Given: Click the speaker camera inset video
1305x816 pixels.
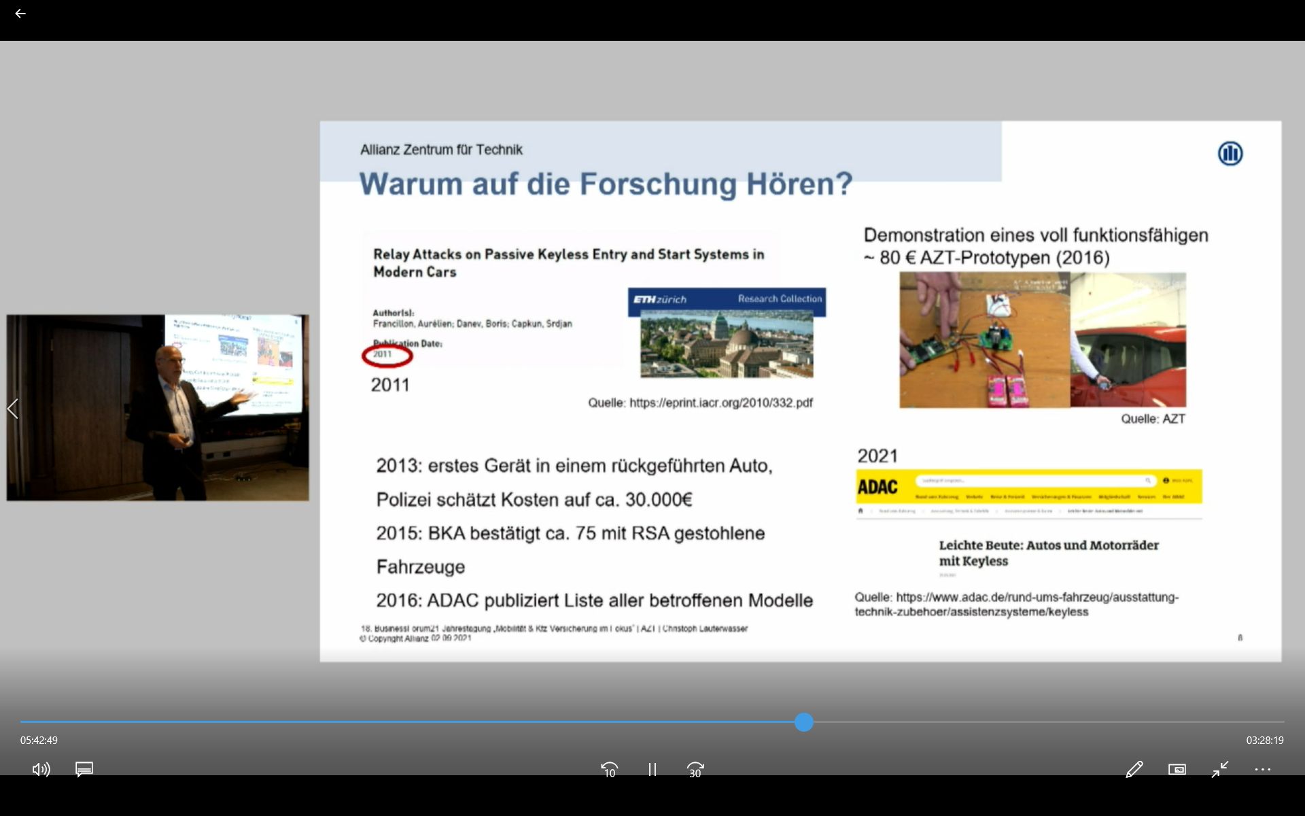Looking at the screenshot, I should coord(158,408).
